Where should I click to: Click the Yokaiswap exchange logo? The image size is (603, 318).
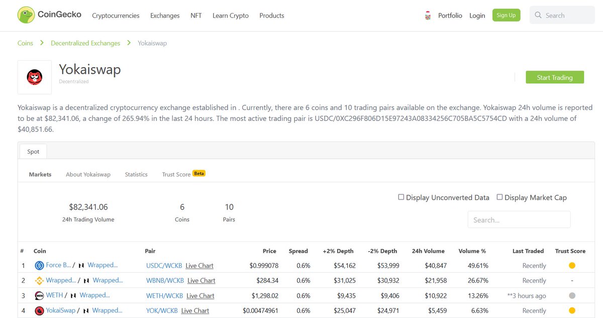point(34,77)
